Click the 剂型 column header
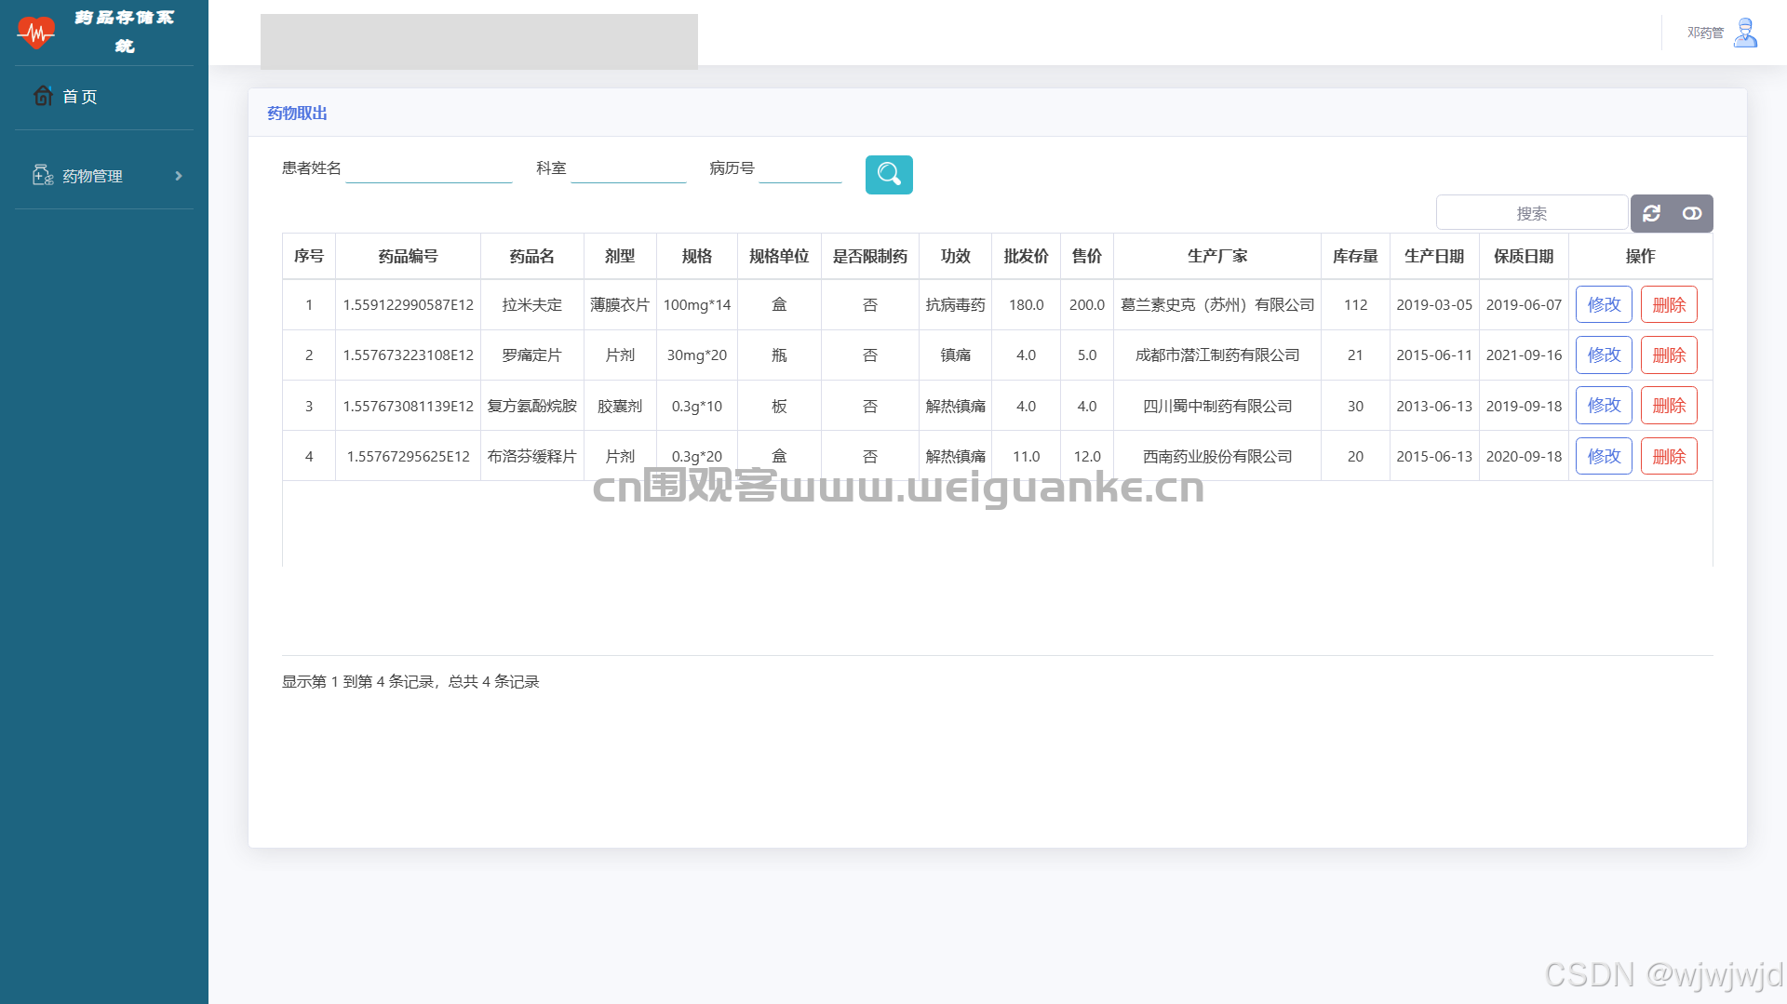Viewport: 1787px width, 1004px height. (620, 256)
